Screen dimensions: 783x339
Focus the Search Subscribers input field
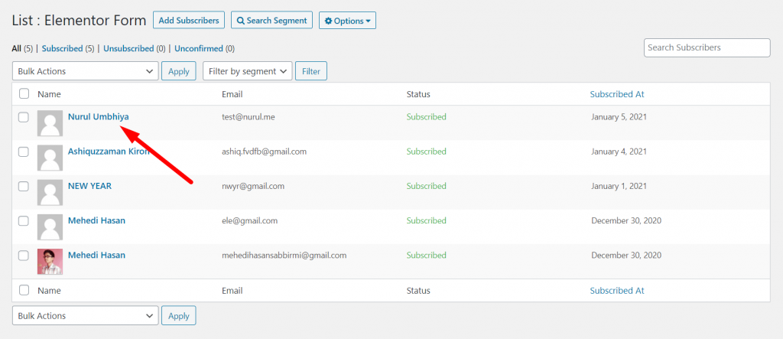click(707, 47)
